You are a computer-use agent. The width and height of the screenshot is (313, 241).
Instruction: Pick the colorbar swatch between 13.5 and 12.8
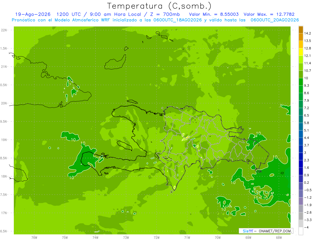(x=301, y=44)
